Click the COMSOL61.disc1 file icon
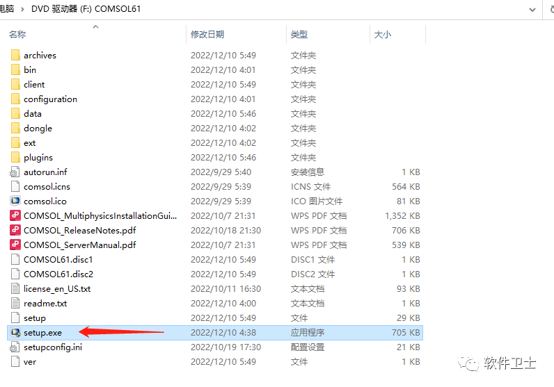The height and width of the screenshot is (387, 554). [15, 259]
